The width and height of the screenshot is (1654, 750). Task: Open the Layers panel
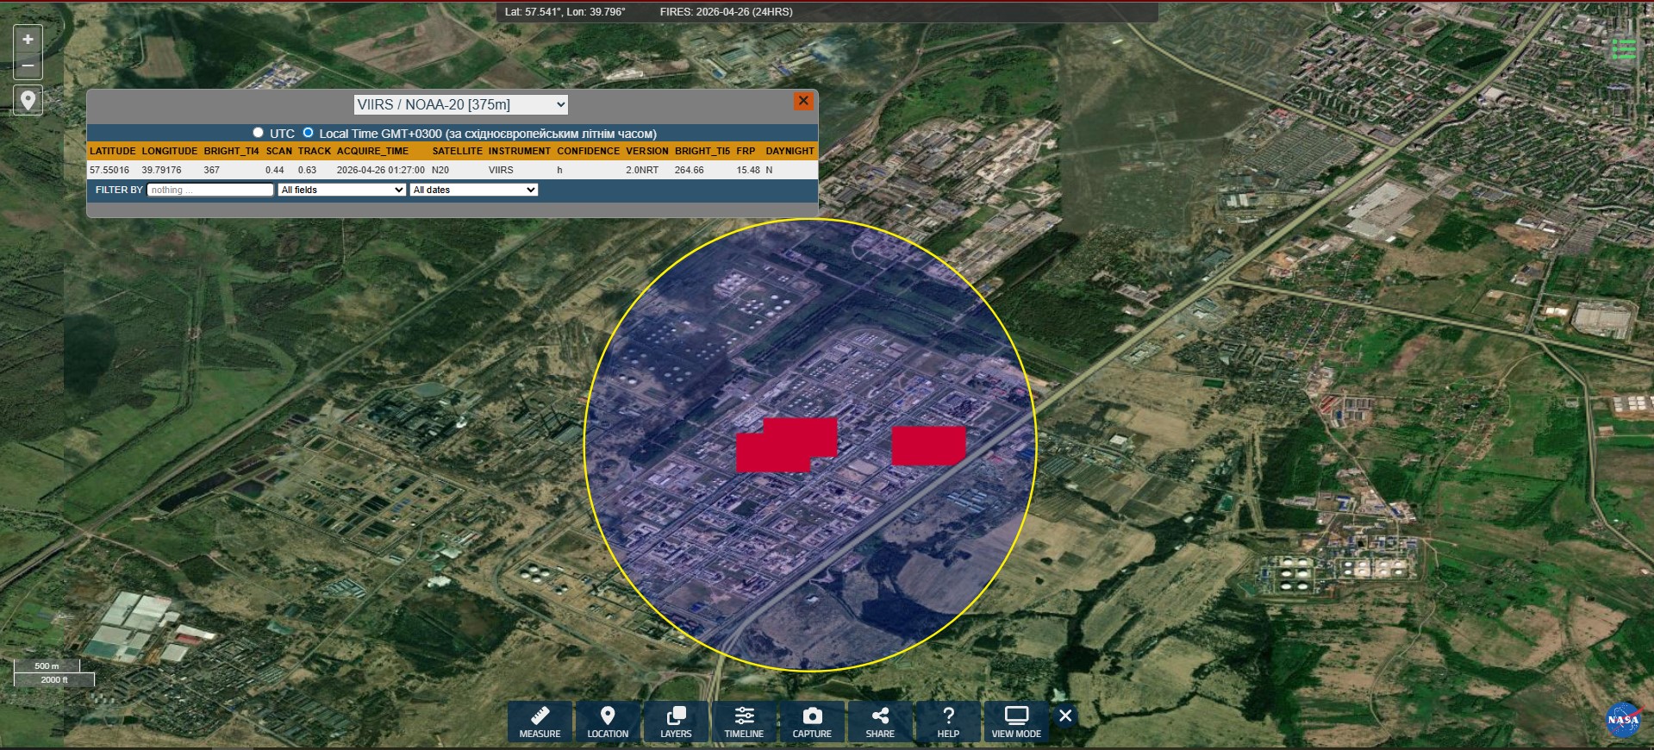(676, 722)
